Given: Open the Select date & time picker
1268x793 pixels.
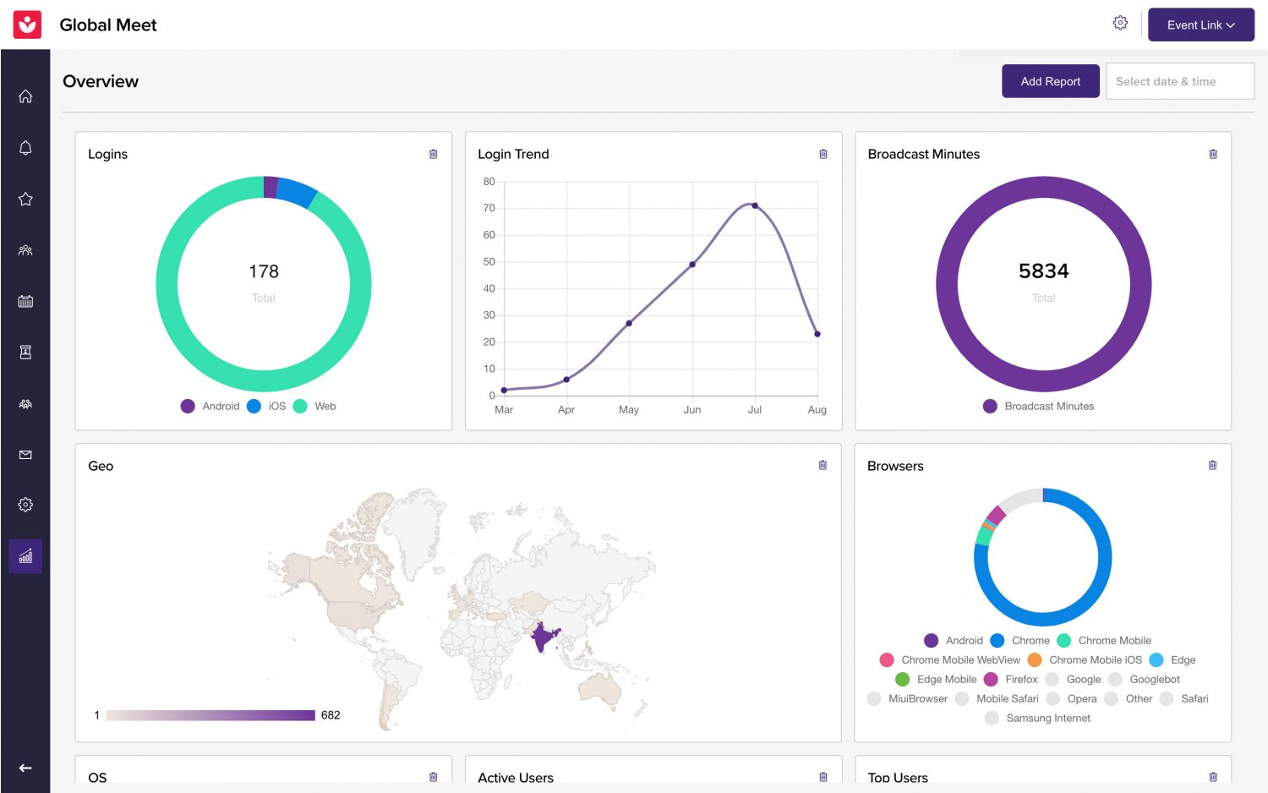Looking at the screenshot, I should pyautogui.click(x=1179, y=81).
